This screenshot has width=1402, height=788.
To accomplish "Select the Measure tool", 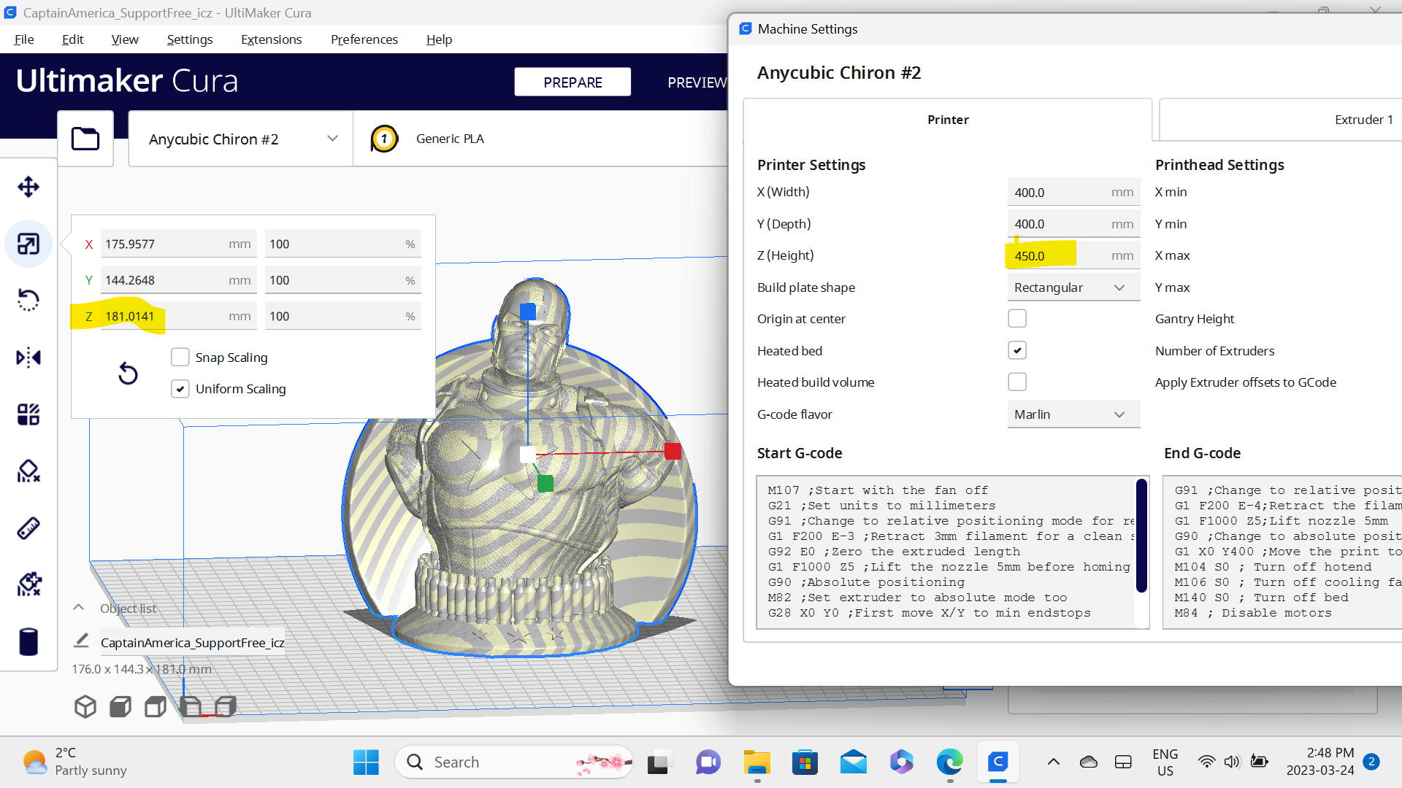I will pyautogui.click(x=28, y=528).
